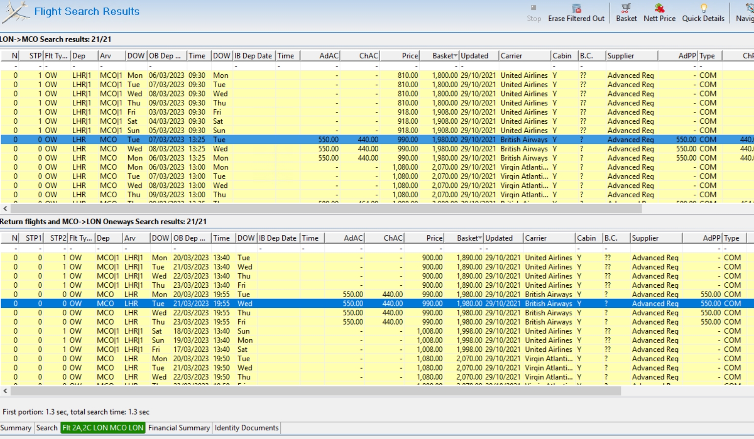Open Basket column sort dropdown in upper grid
The image size is (754, 439).
pos(456,56)
